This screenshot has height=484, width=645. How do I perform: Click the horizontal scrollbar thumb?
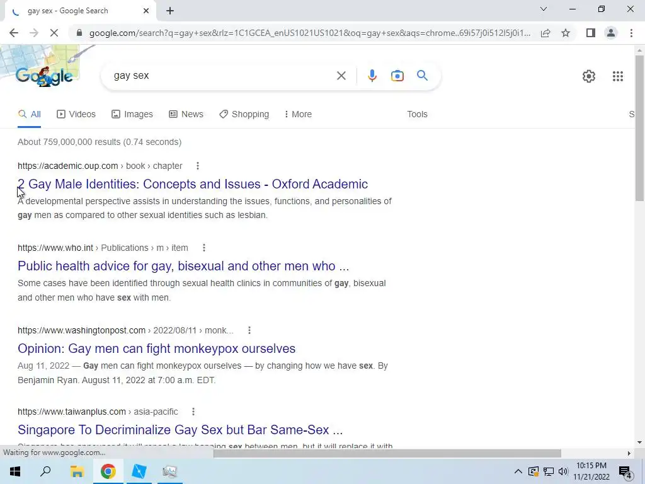[387, 453]
